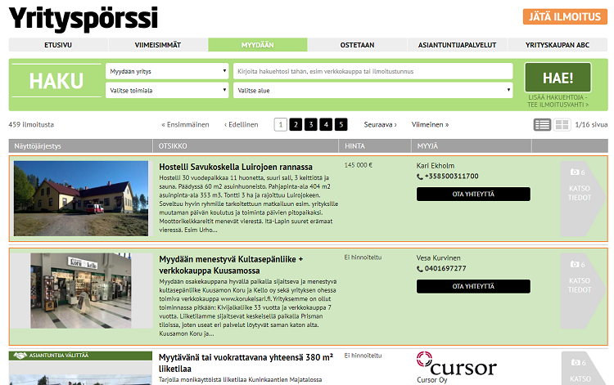Click the Jätä ilmoitus button
This screenshot has height=385, width=614.
[564, 16]
